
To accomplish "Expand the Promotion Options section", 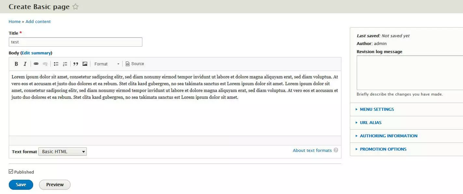I will (383, 149).
